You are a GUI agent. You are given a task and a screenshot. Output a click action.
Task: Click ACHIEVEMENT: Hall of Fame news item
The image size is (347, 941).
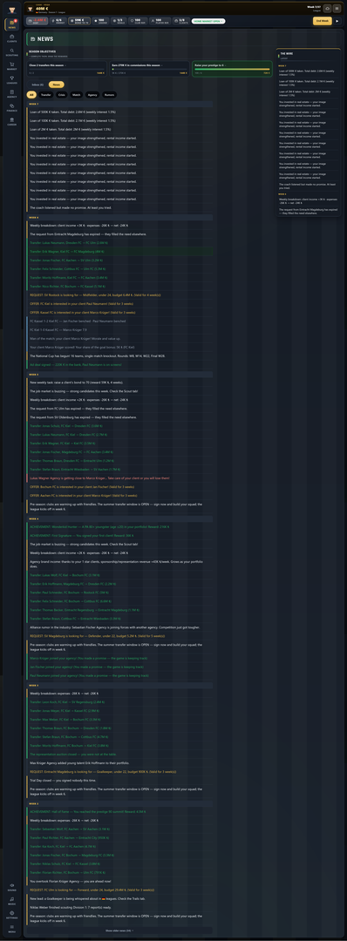click(120, 811)
